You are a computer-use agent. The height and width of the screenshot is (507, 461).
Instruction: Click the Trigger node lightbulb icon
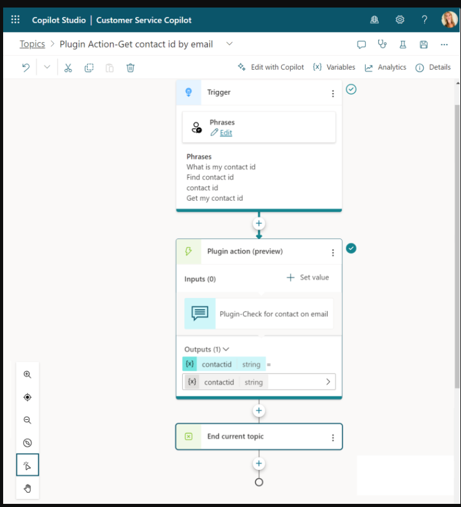click(189, 92)
